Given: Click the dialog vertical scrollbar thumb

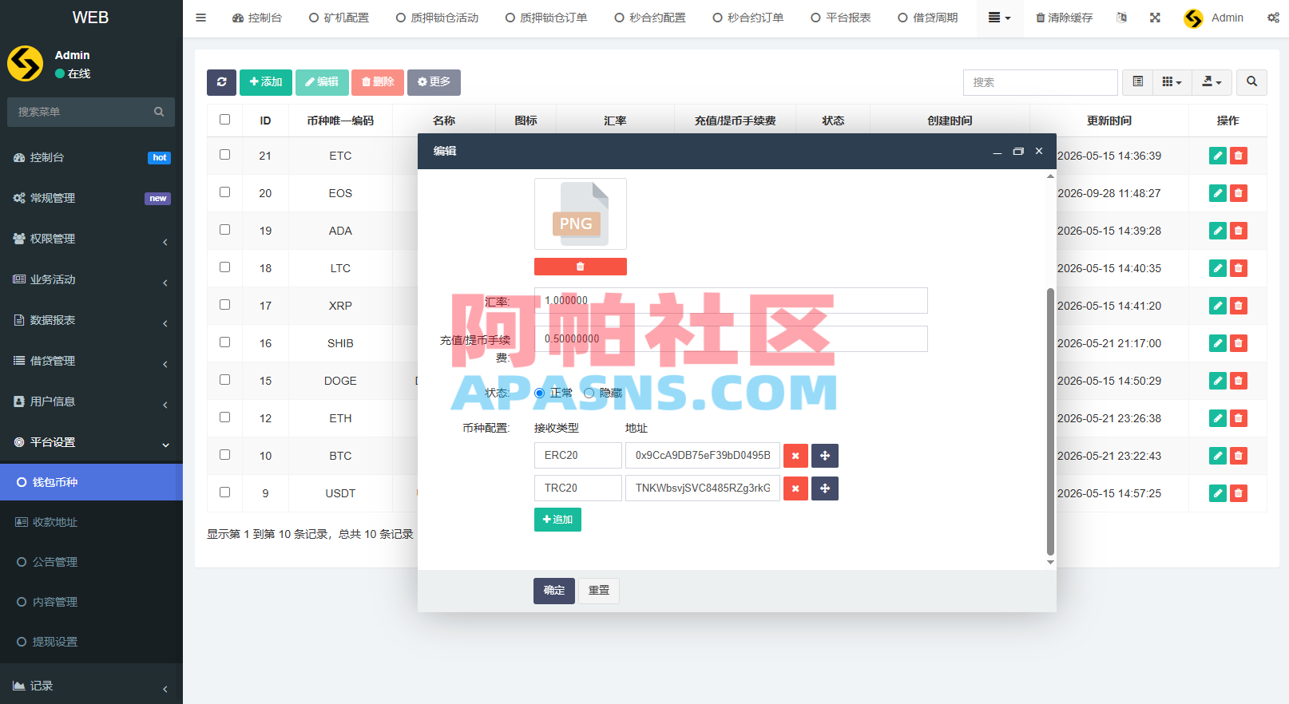Looking at the screenshot, I should coord(1050,421).
